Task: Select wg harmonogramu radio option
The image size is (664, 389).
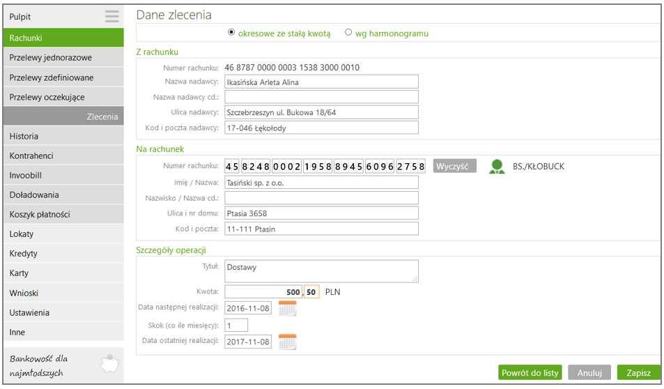Action: click(348, 32)
